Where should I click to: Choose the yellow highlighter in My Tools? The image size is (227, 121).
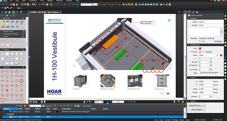click(x=3, y=23)
